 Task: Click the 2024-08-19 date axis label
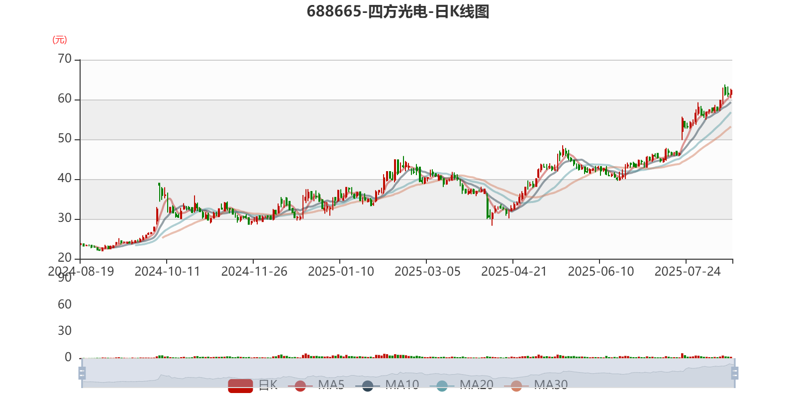point(81,272)
